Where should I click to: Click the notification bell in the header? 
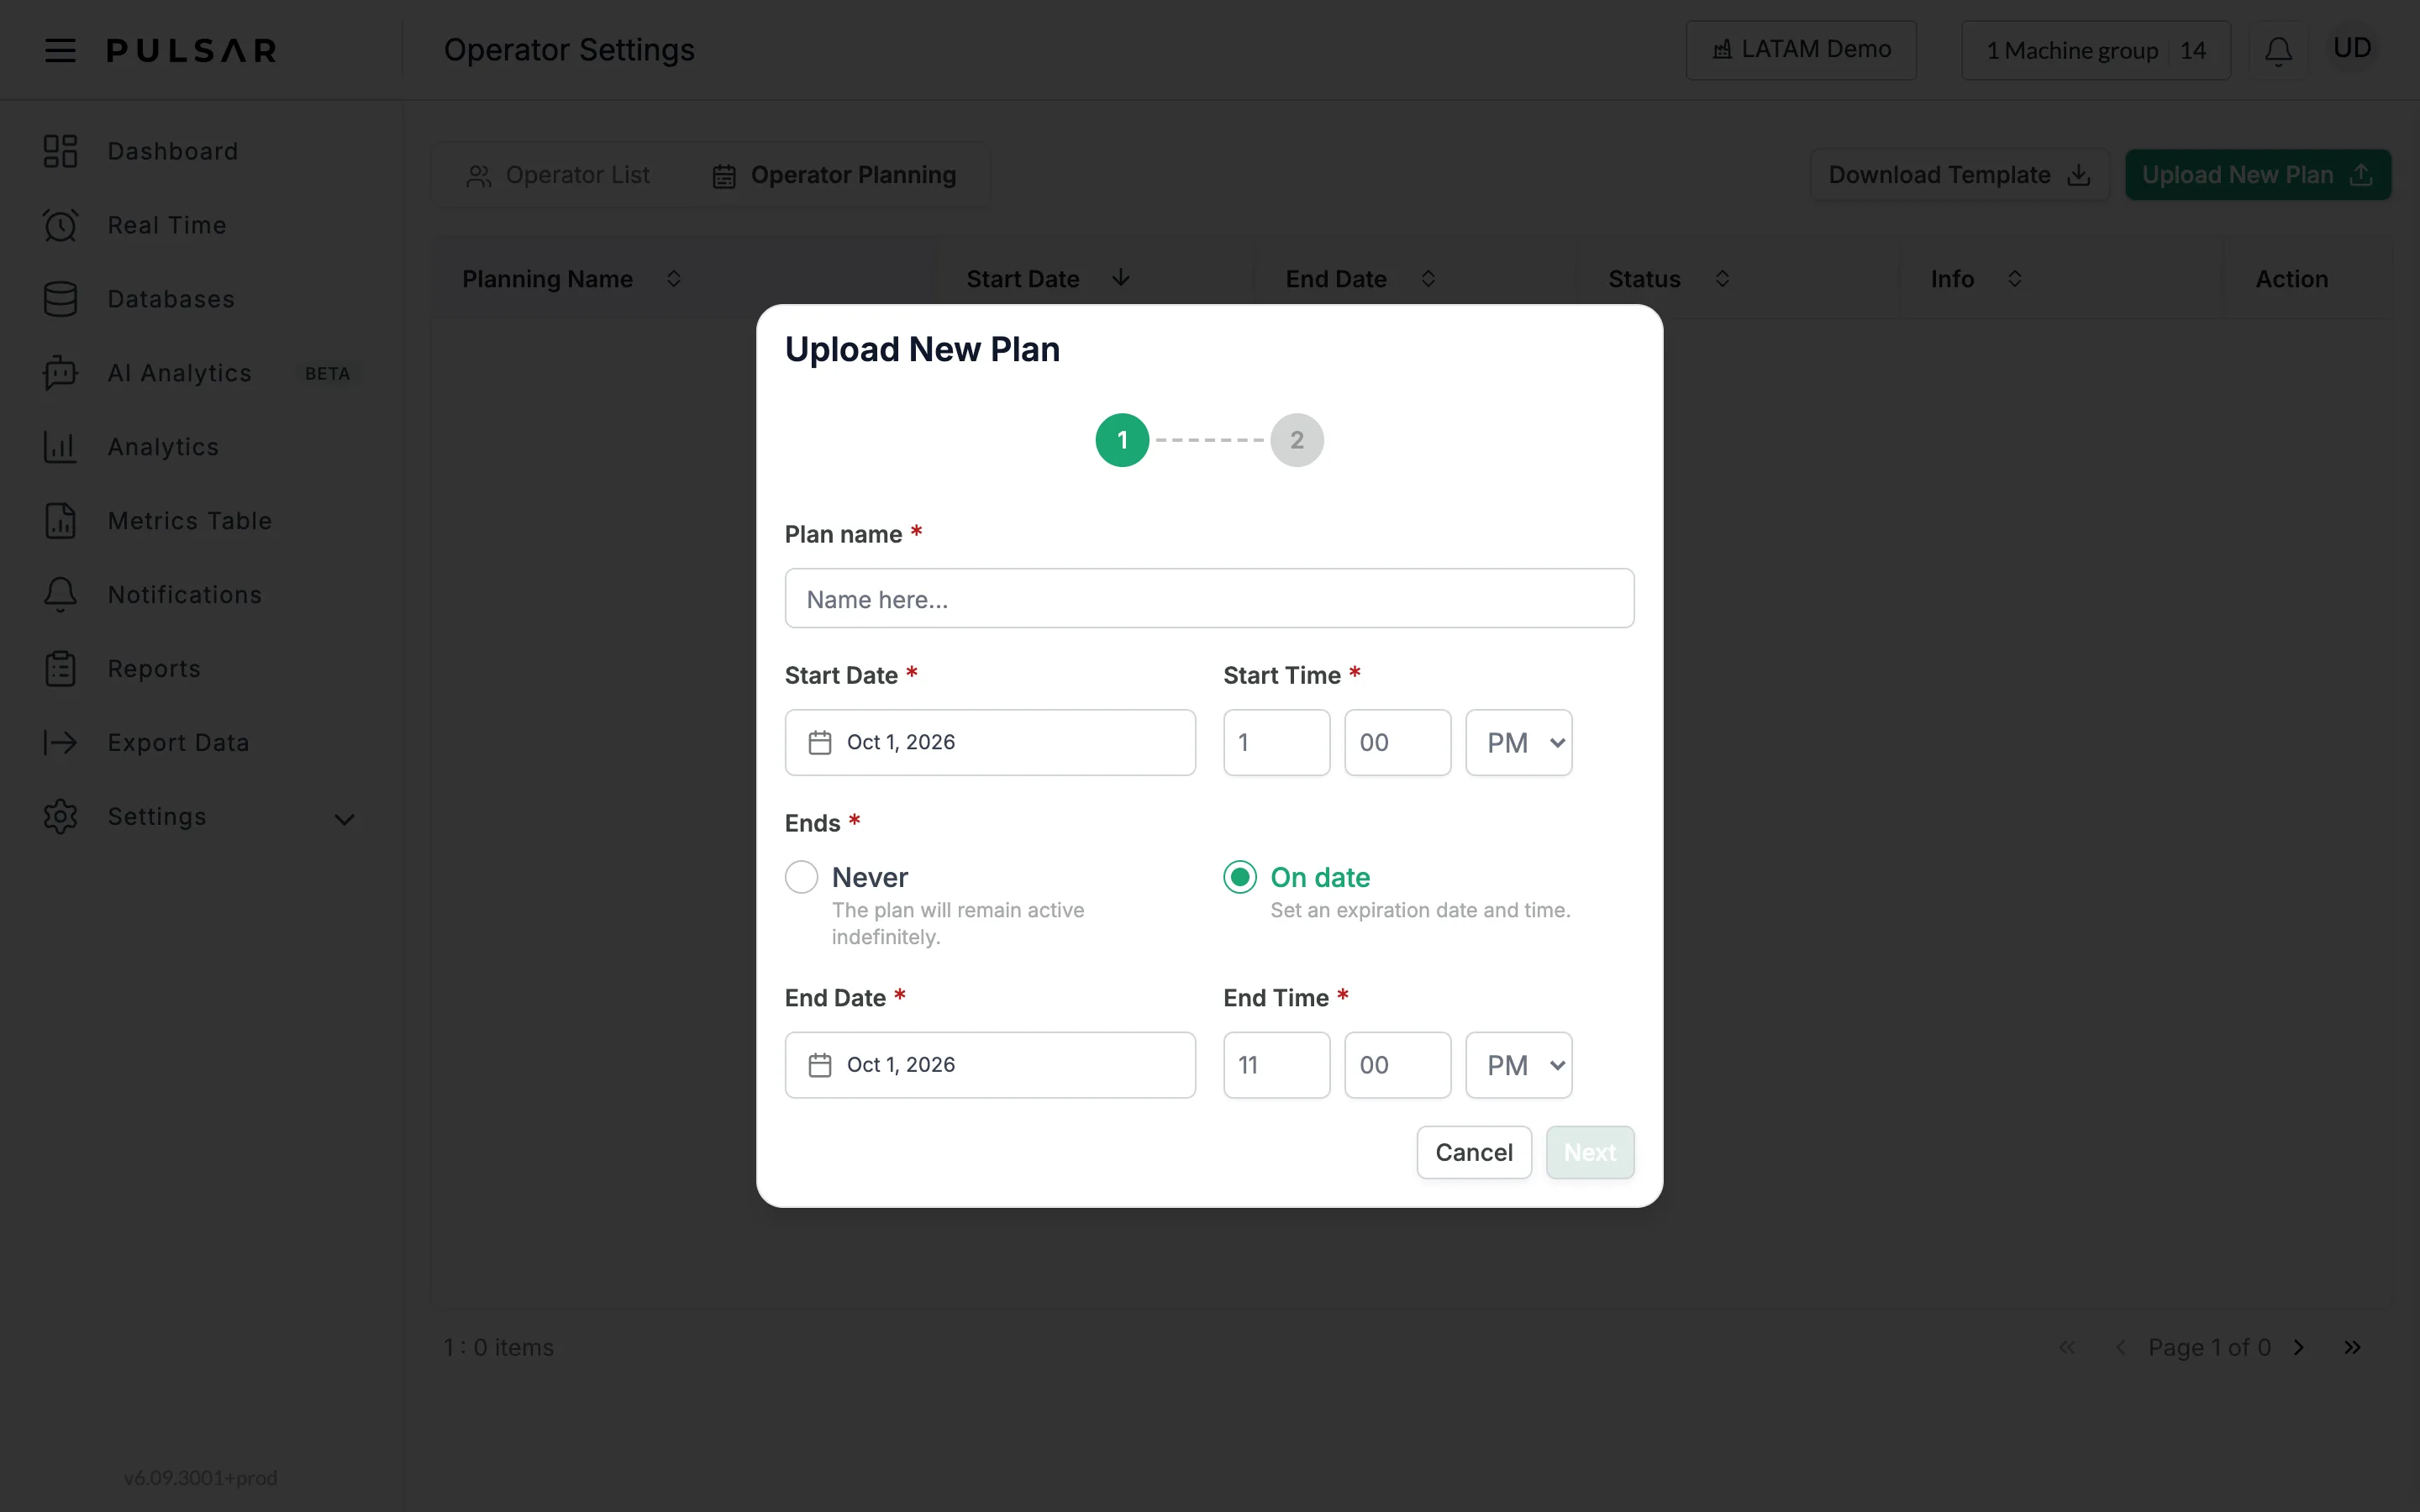[x=2278, y=50]
